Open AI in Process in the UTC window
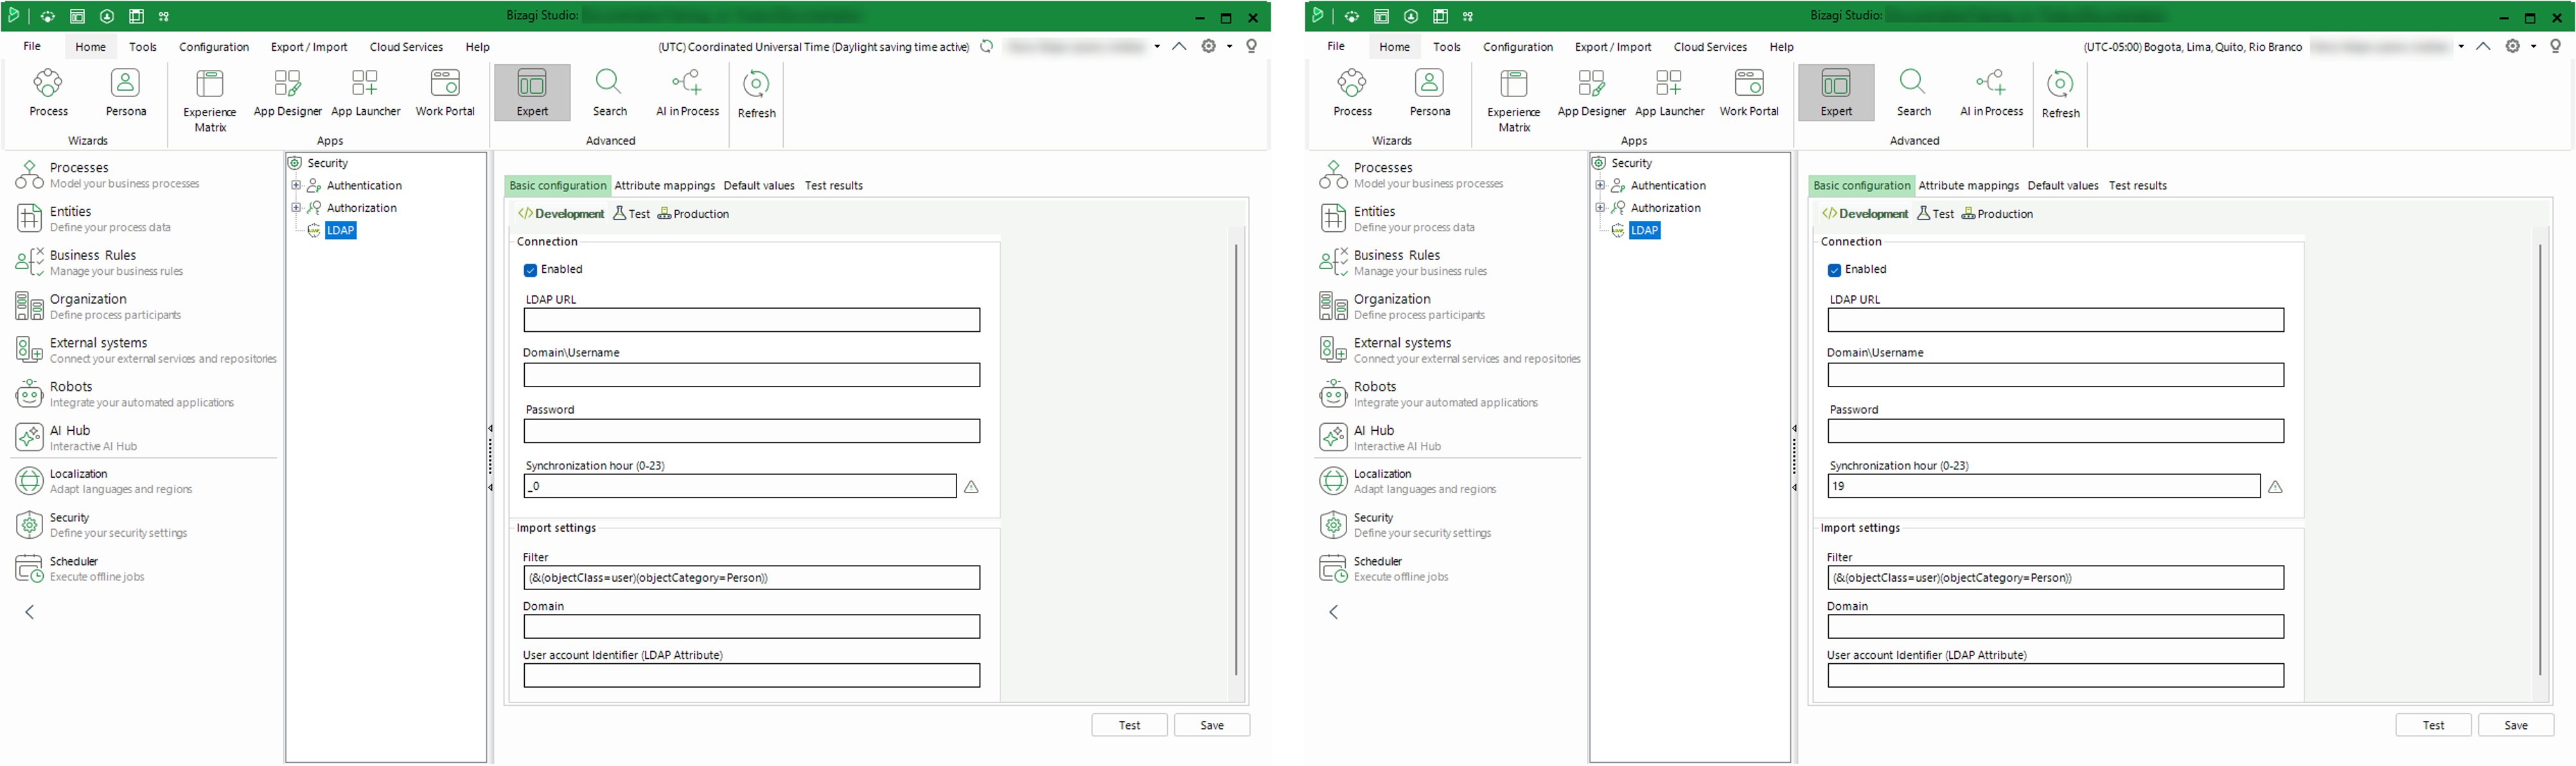2576x766 pixels. point(687,92)
